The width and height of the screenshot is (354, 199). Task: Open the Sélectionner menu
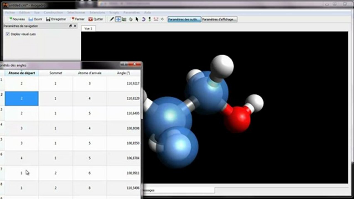pyautogui.click(x=76, y=13)
